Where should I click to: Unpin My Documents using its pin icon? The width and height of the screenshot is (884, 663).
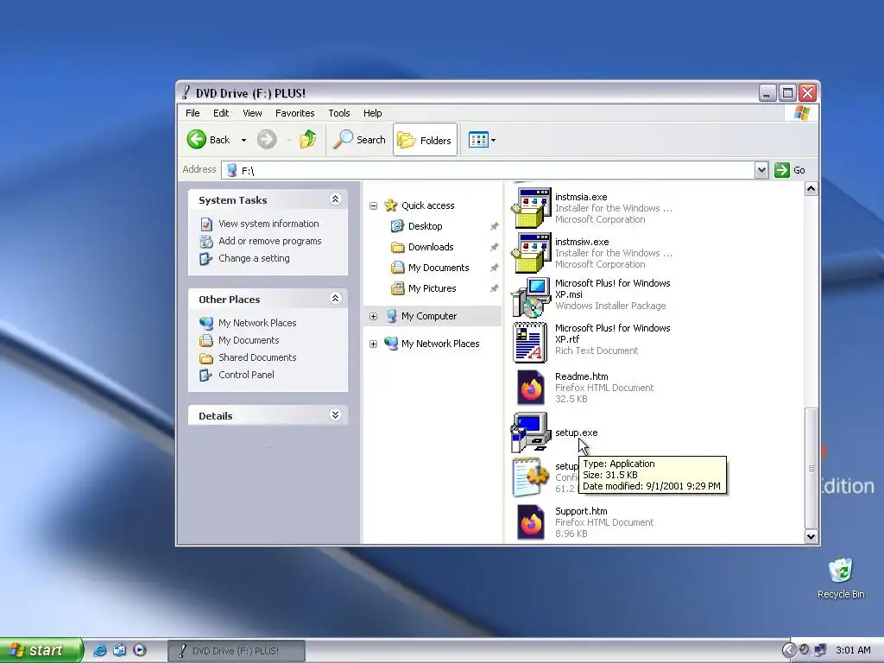click(x=494, y=268)
